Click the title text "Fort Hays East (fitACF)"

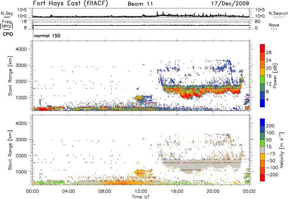(71, 3)
